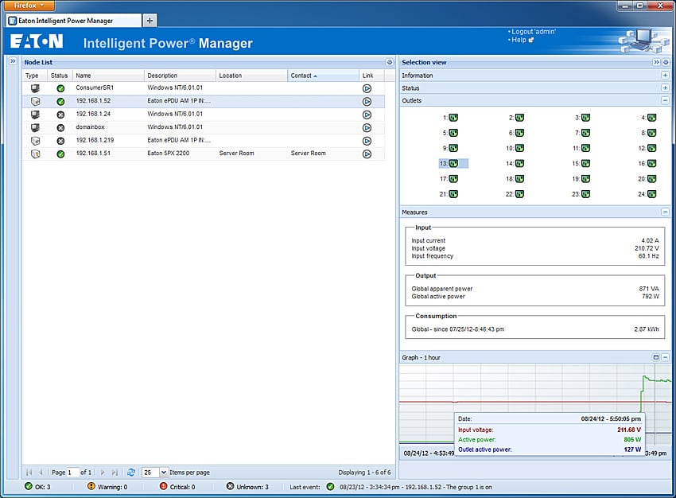Open the Node List panel settings button
Image resolution: width=676 pixels, height=498 pixels.
390,62
